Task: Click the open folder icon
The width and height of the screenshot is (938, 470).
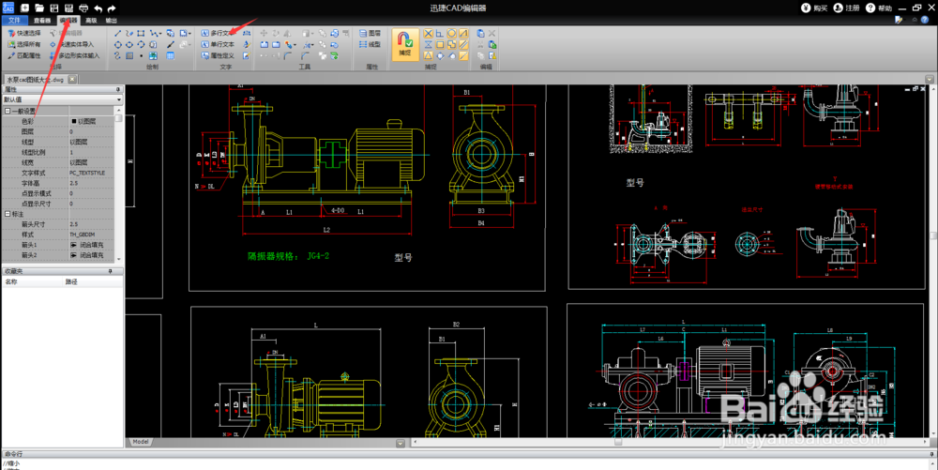Action: (38, 8)
